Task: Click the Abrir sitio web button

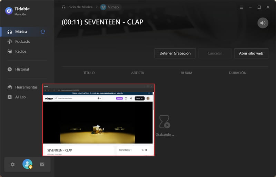Action: pos(251,53)
